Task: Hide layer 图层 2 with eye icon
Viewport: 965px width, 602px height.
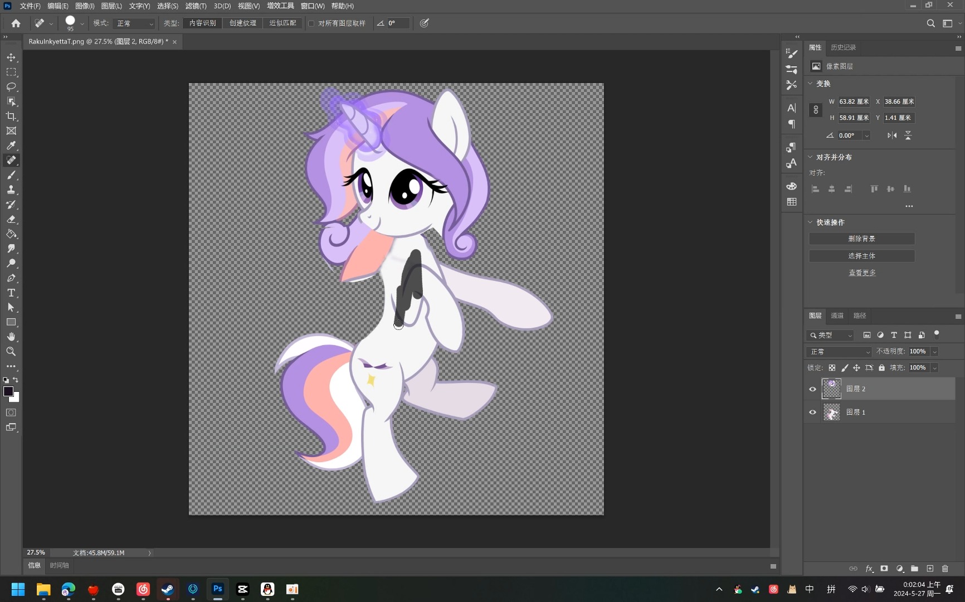Action: (x=812, y=389)
